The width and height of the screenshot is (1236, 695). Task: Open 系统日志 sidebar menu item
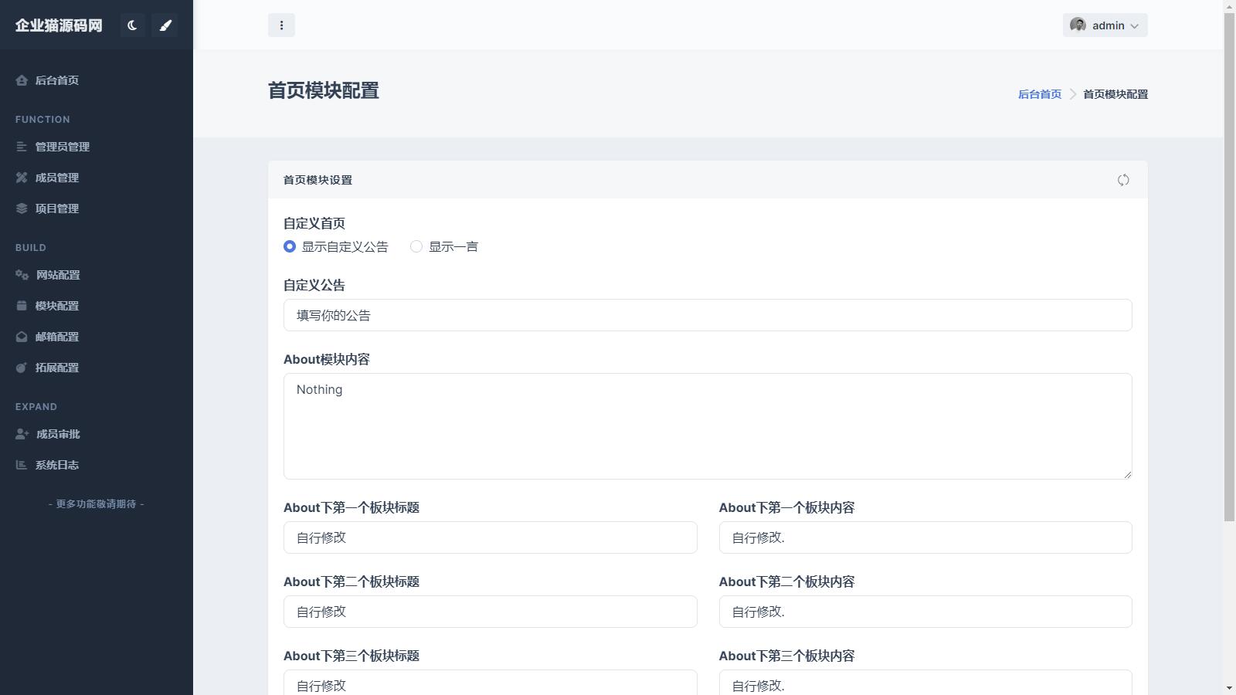57,465
